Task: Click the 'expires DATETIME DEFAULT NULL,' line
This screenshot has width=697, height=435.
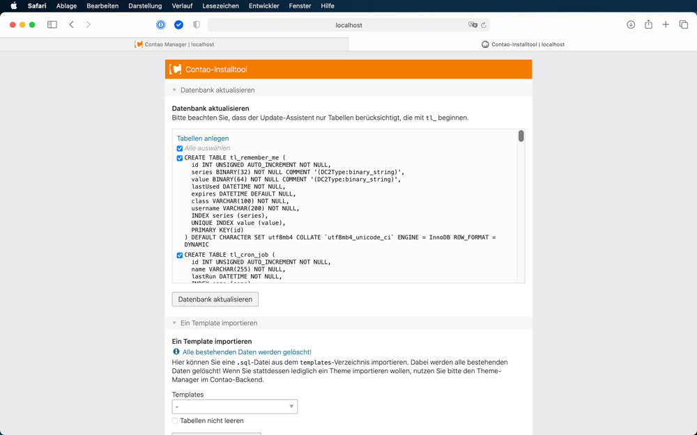Action: click(x=243, y=194)
